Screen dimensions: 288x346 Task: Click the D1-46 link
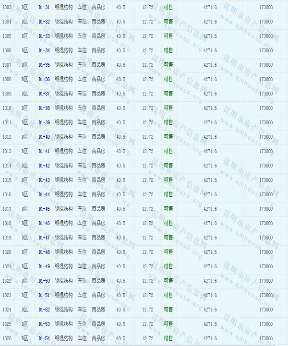coord(44,223)
